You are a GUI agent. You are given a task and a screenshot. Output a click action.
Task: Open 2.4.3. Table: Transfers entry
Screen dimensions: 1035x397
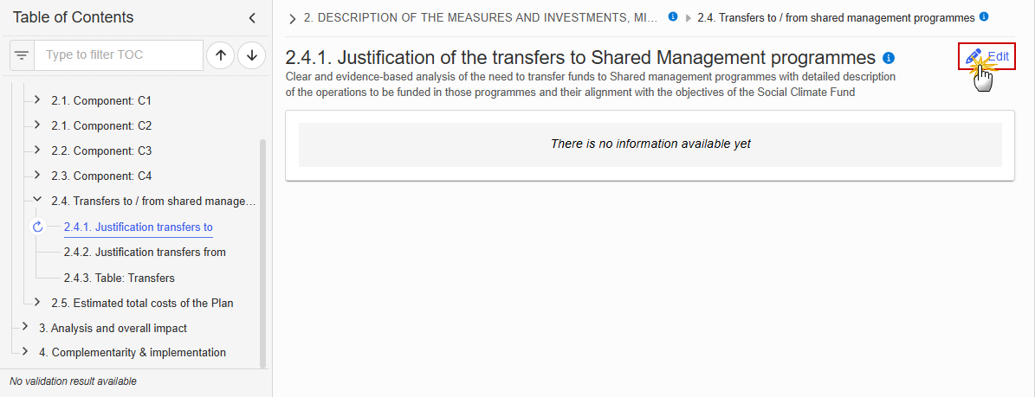tap(120, 278)
